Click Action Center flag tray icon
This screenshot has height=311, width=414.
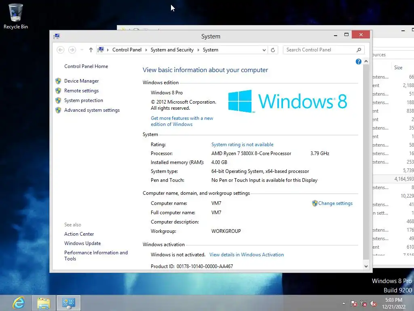[x=354, y=303]
